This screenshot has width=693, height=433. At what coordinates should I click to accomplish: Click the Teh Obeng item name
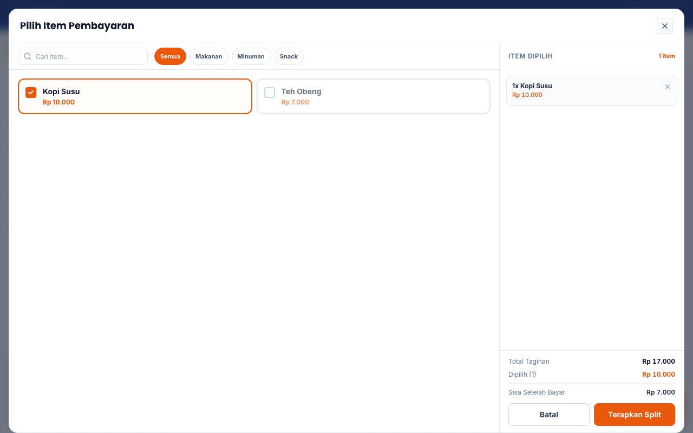tap(301, 91)
